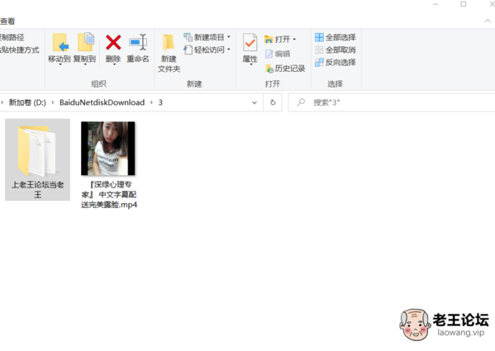Viewport: 495px width, 351px height.
Task: Click the red 删除 (Delete) icon
Action: click(x=113, y=42)
